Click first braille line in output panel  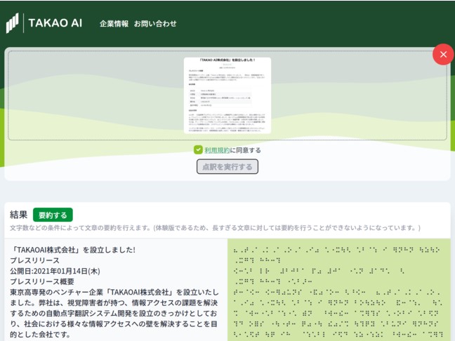[x=337, y=249]
